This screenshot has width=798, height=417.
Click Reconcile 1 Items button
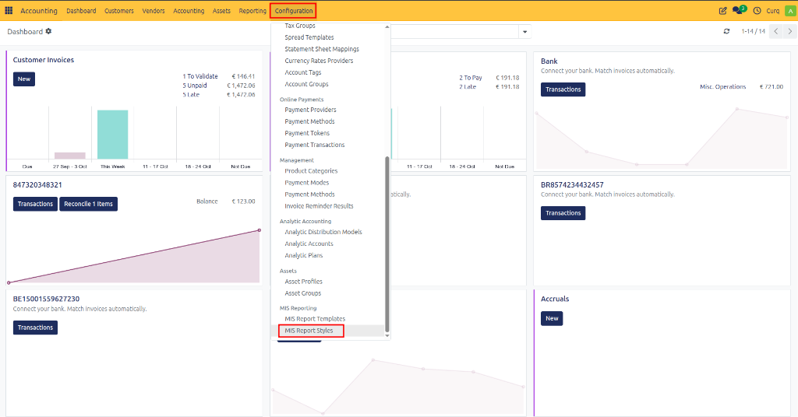point(88,204)
